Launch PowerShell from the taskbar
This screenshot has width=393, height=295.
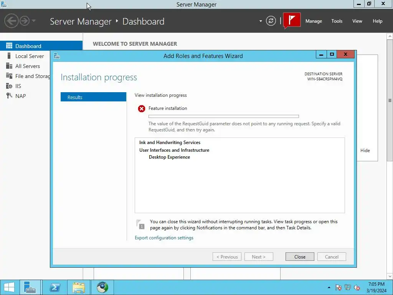click(x=54, y=287)
